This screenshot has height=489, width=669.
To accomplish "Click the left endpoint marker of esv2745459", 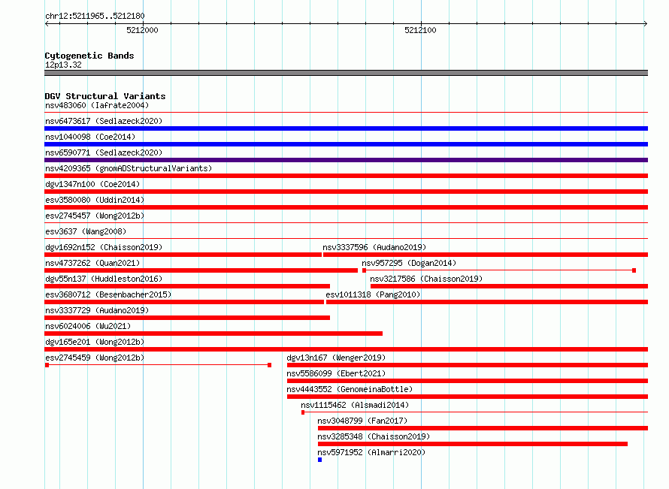I will click(x=47, y=365).
